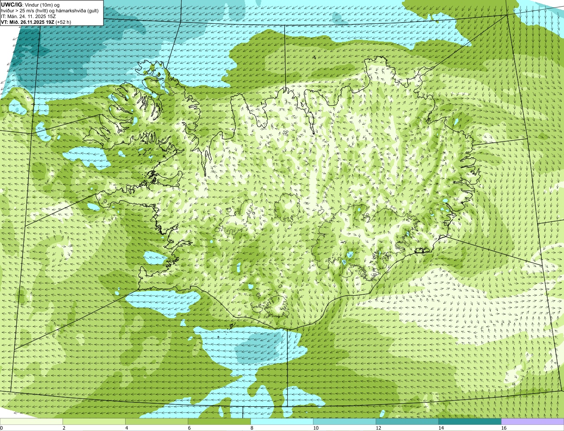Click the light green 2–4 legend swatch

pyautogui.click(x=94, y=422)
